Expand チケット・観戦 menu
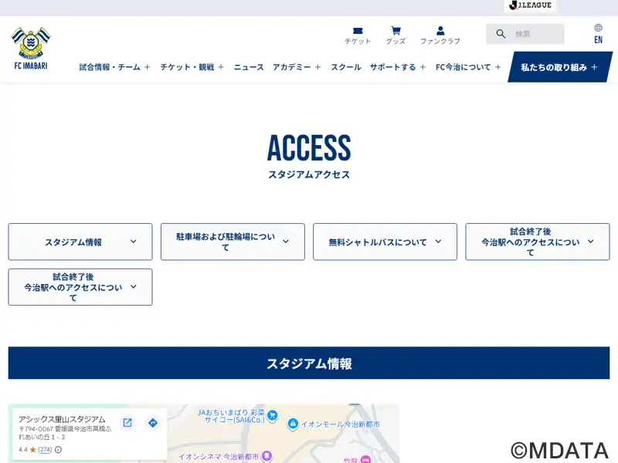Screen dimensions: 618x463 (192, 67)
